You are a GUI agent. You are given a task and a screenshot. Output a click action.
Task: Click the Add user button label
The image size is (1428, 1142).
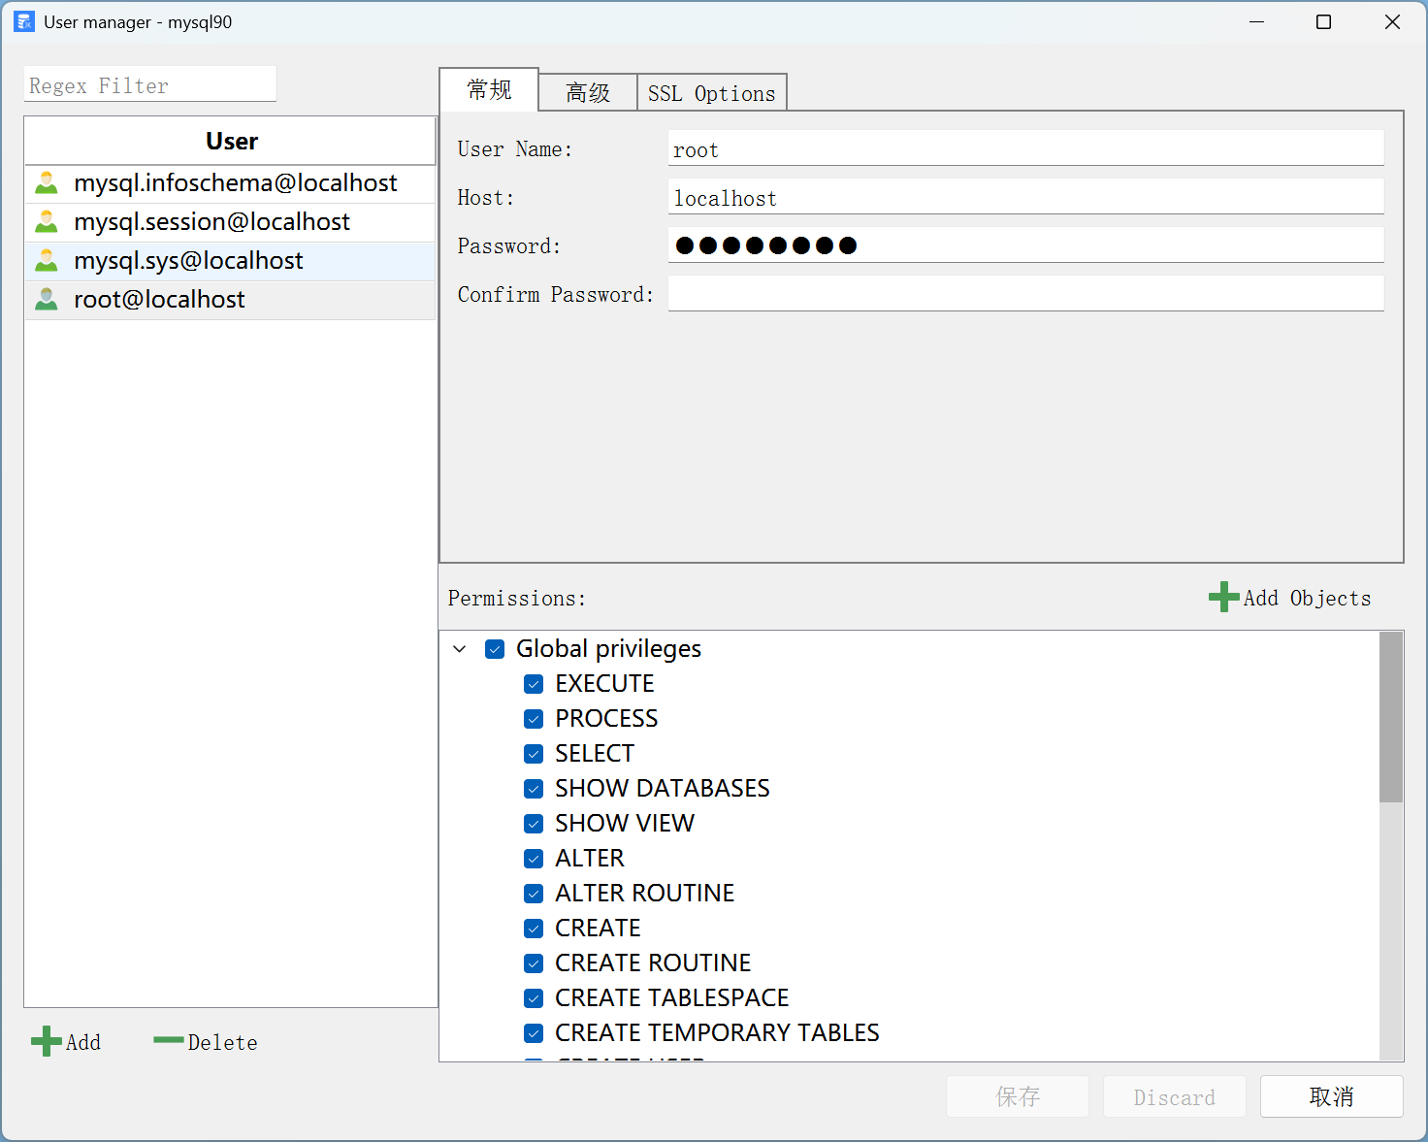tap(83, 1042)
